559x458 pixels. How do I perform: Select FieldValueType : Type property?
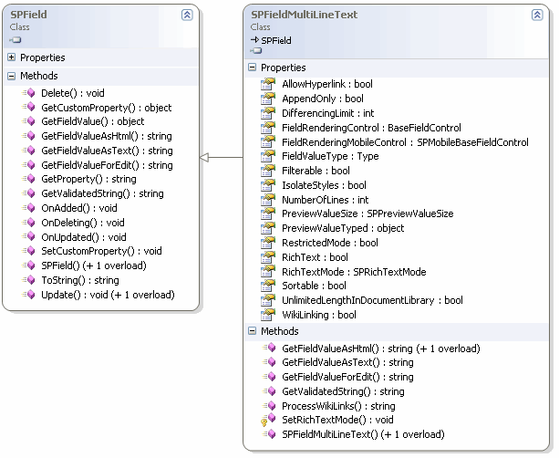coord(330,156)
